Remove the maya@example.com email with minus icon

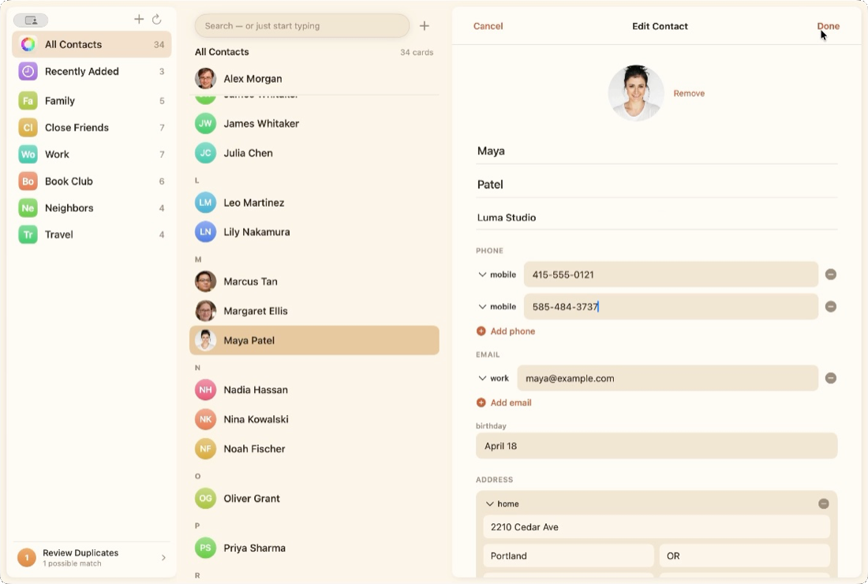tap(830, 378)
